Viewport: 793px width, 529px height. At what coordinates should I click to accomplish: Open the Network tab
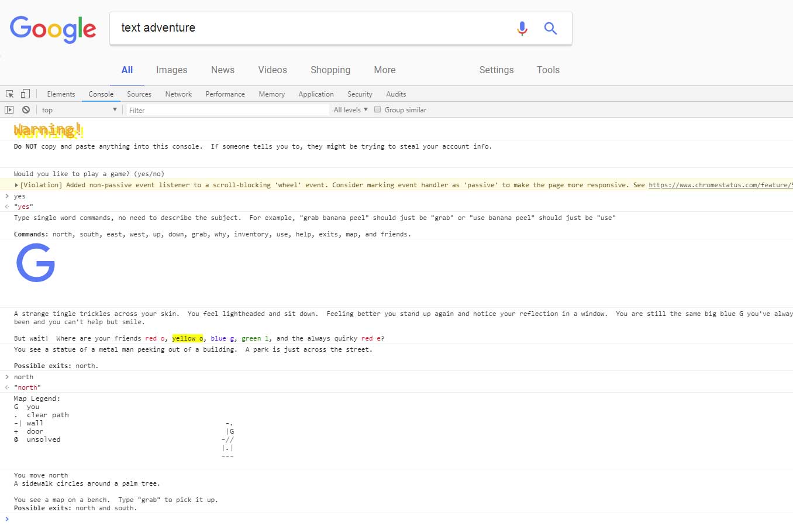(178, 94)
